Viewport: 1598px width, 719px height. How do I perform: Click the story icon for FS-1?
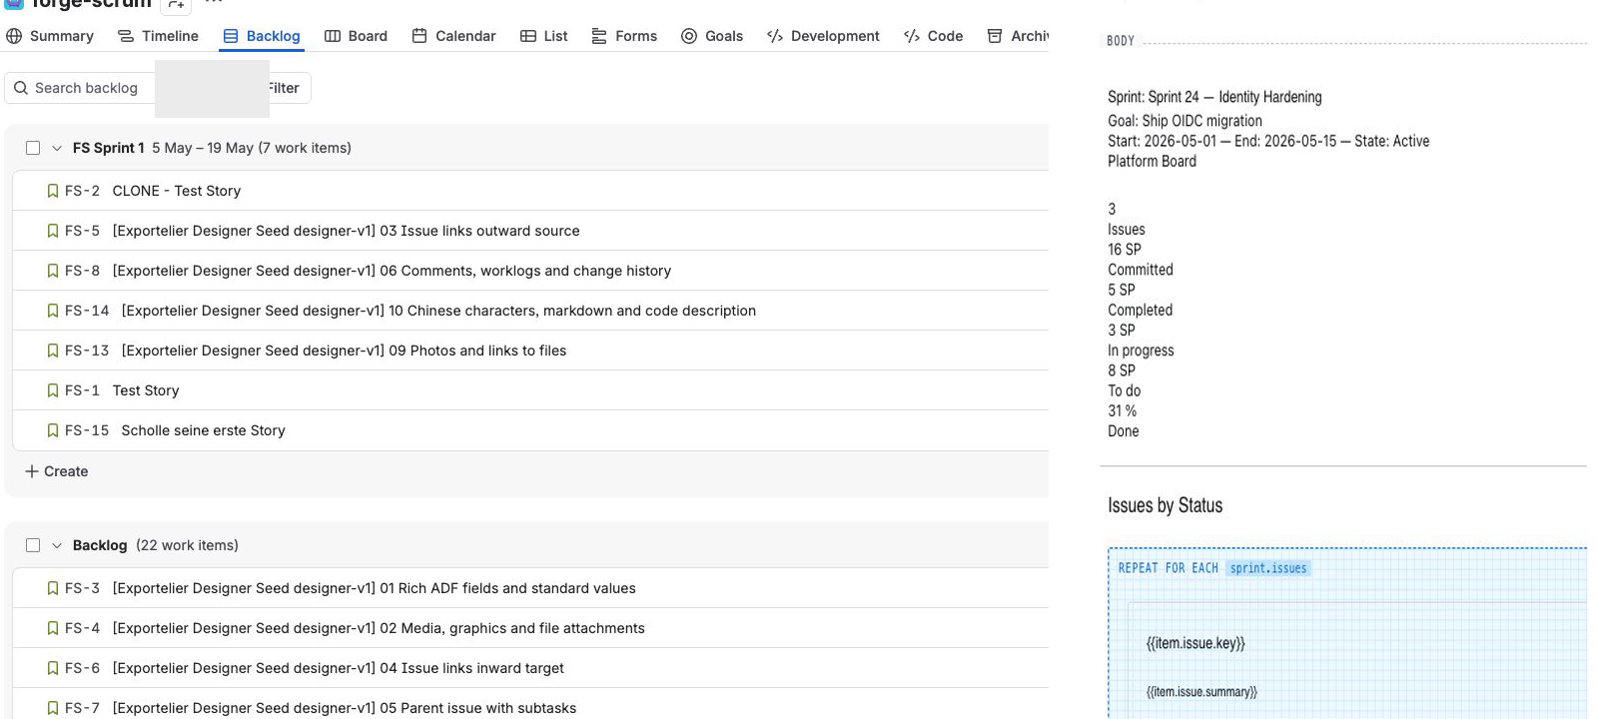click(x=53, y=390)
